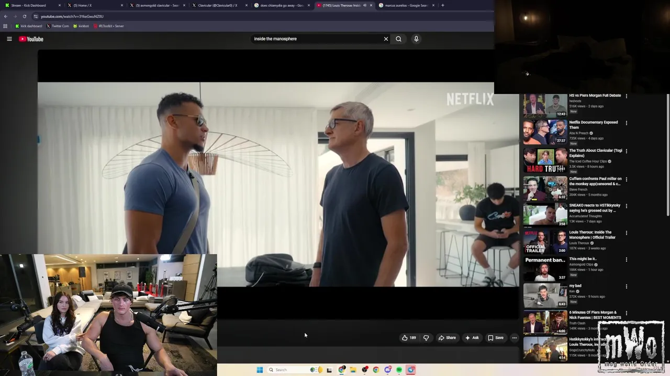670x376 pixels.
Task: Open the 'my bad' video by Ken
Action: click(575, 286)
